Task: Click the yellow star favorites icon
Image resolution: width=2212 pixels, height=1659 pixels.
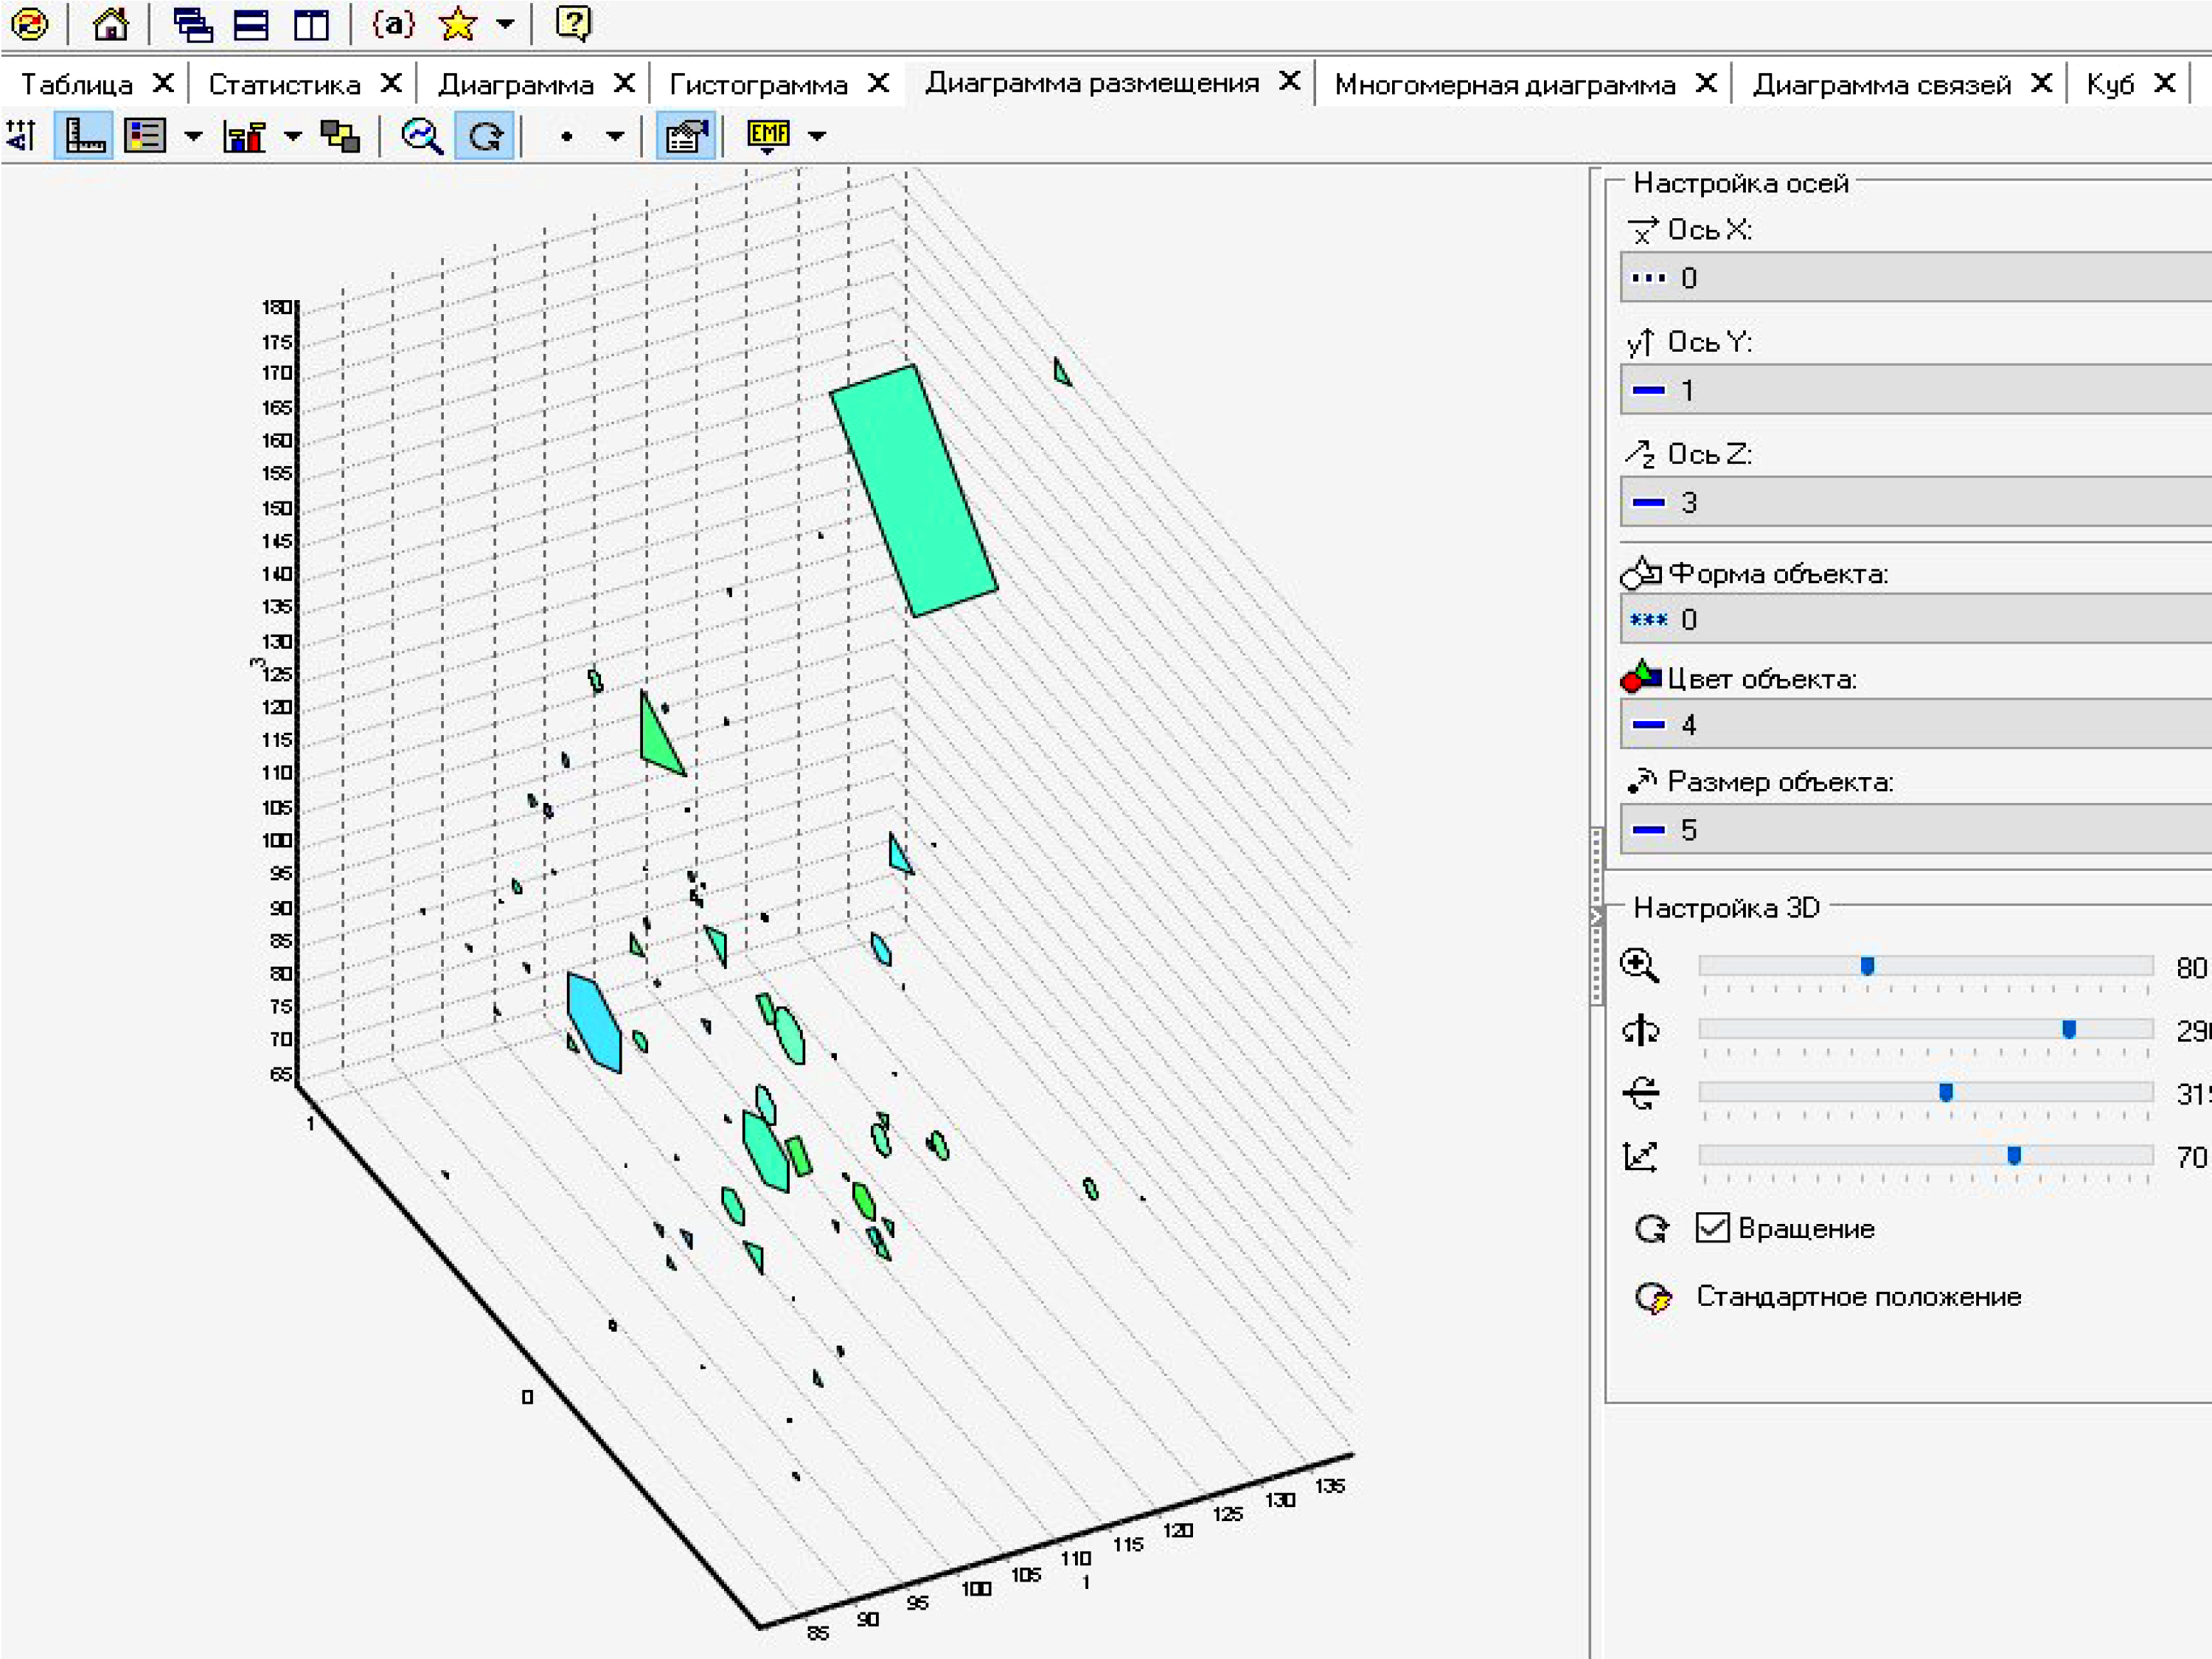Action: (x=458, y=24)
